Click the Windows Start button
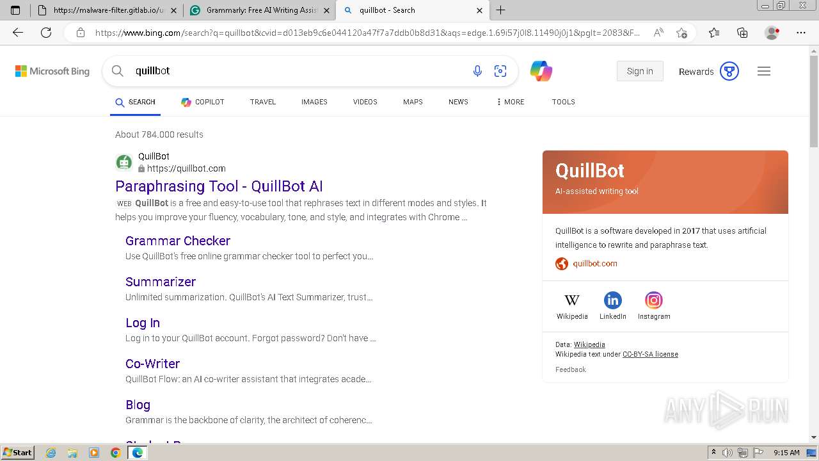This screenshot has width=819, height=461. click(17, 453)
